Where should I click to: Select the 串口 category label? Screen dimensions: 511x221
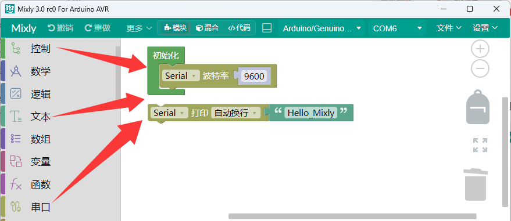(x=41, y=207)
